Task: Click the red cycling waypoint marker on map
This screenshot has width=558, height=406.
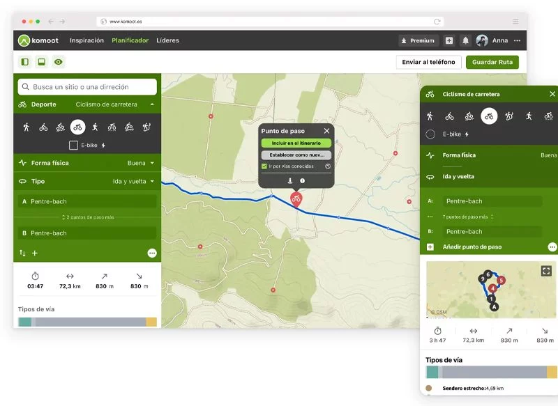Action: (296, 200)
